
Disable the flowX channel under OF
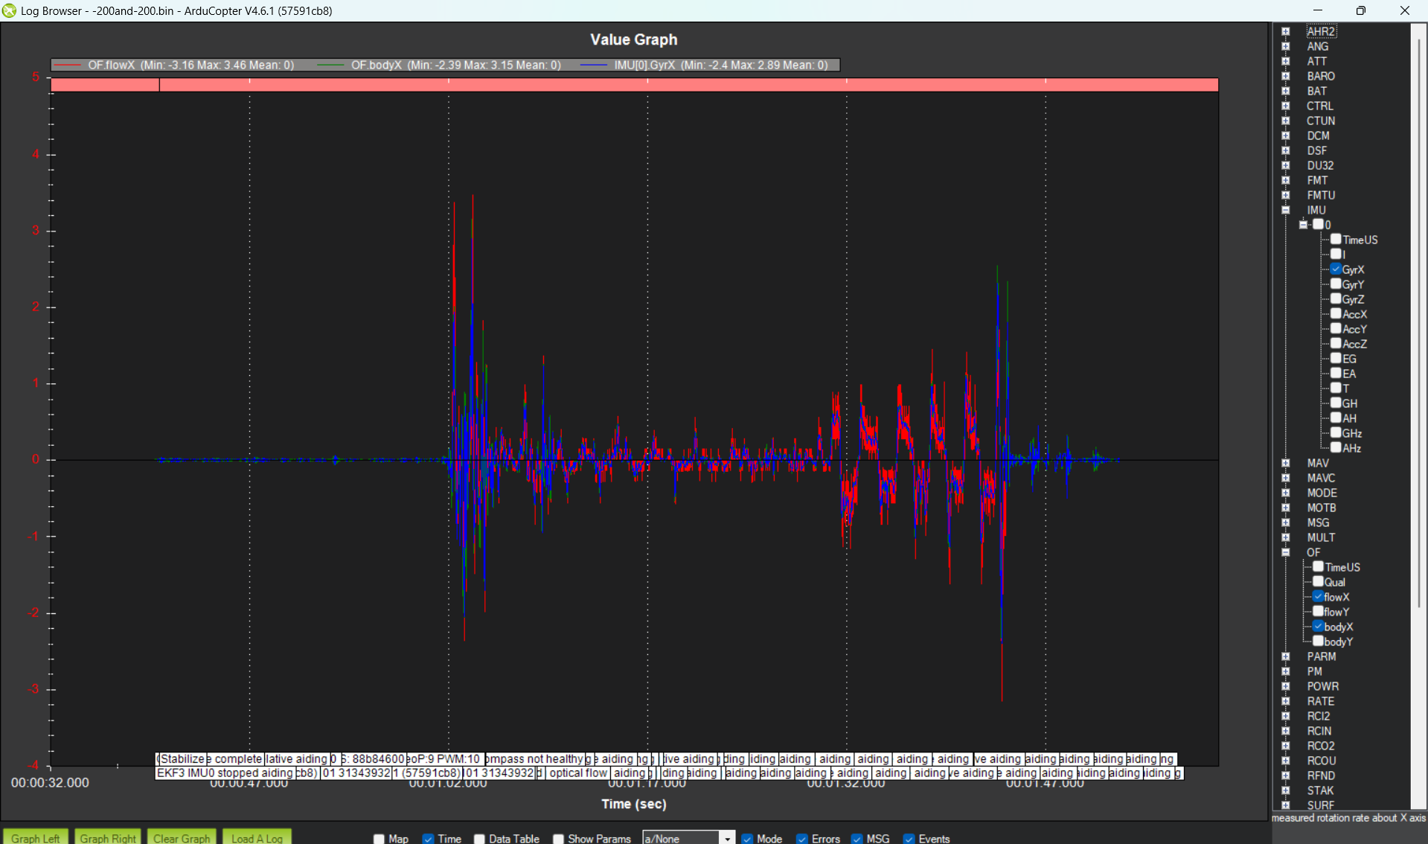click(1317, 596)
